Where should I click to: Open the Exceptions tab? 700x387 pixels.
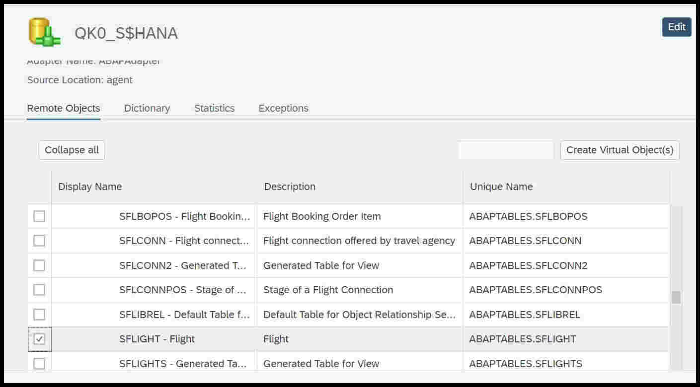tap(283, 108)
